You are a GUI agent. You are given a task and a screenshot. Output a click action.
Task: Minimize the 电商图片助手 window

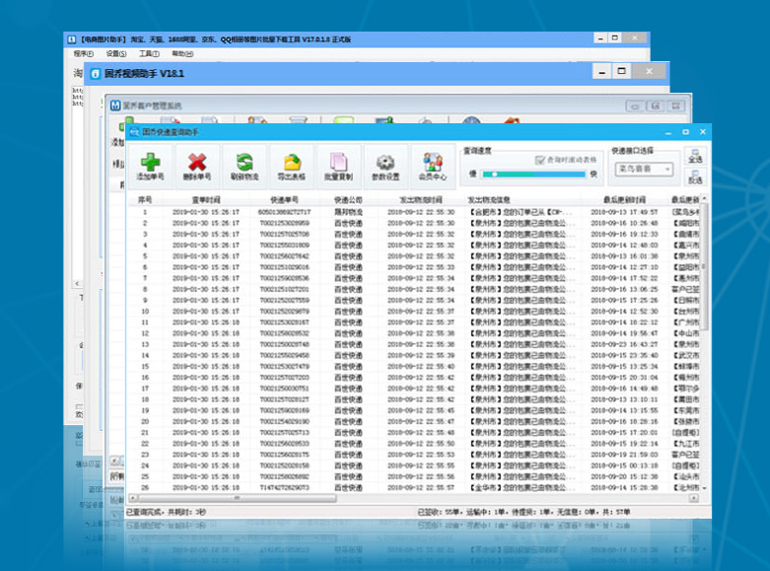click(x=600, y=38)
